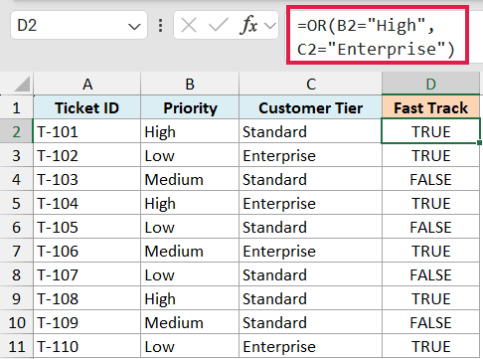Click the Customer Tier cell for T-101
The height and width of the screenshot is (359, 483).
[x=310, y=131]
